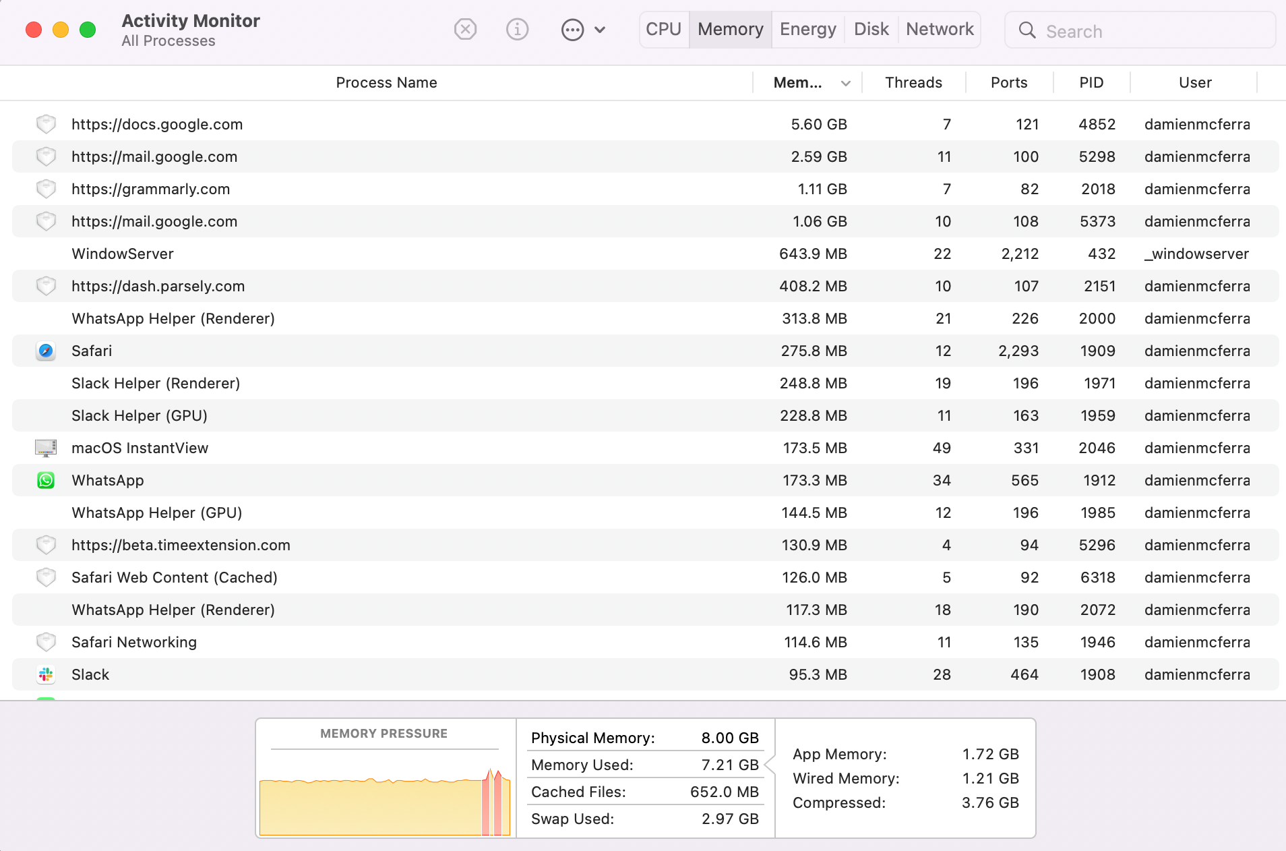This screenshot has width=1286, height=851.
Task: Click the _windowserver user cell
Action: 1196,254
